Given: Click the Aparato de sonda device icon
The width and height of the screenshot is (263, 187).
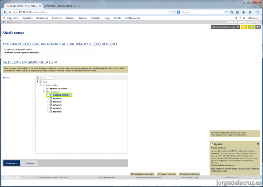Looking at the screenshot, I should [47, 88].
